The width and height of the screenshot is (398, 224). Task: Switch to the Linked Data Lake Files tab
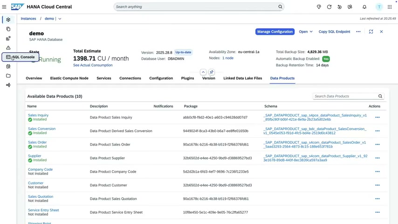click(243, 78)
